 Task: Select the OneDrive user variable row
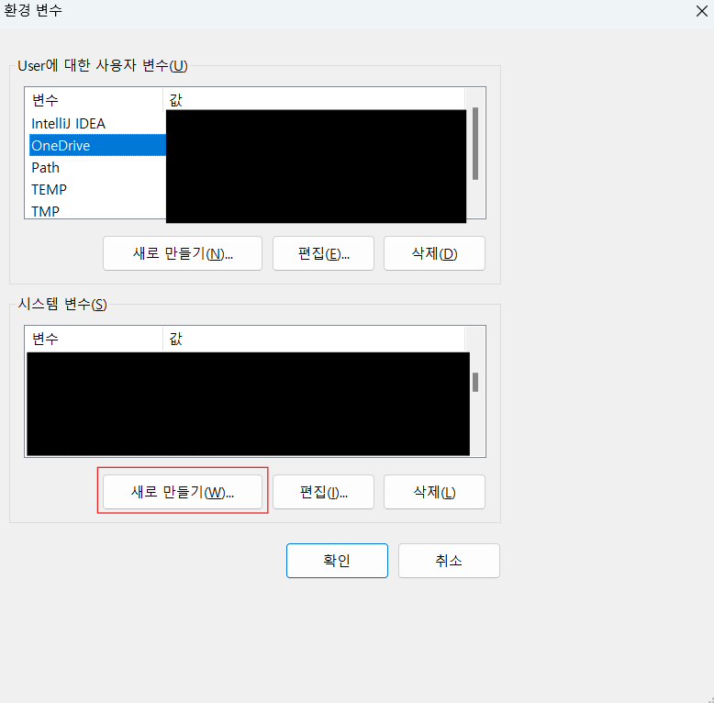(97, 145)
